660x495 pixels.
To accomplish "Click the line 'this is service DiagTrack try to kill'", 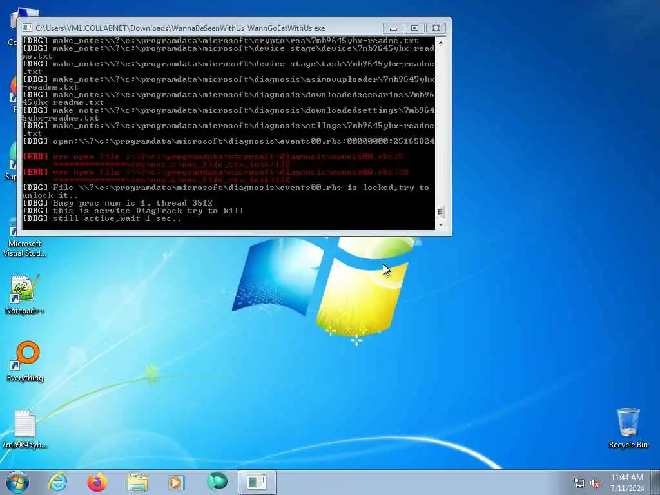I will click(133, 211).
